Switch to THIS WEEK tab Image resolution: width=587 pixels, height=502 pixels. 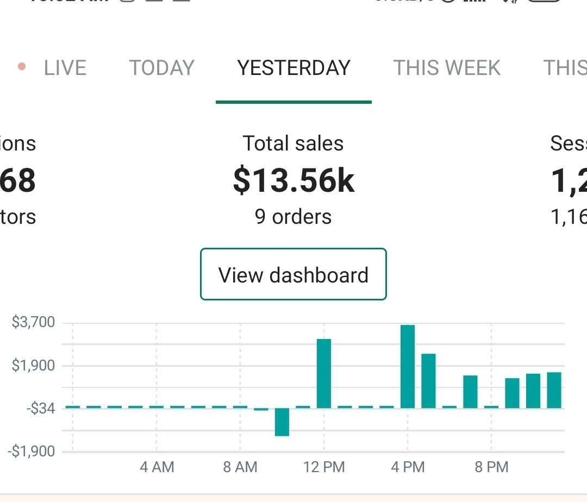[446, 68]
